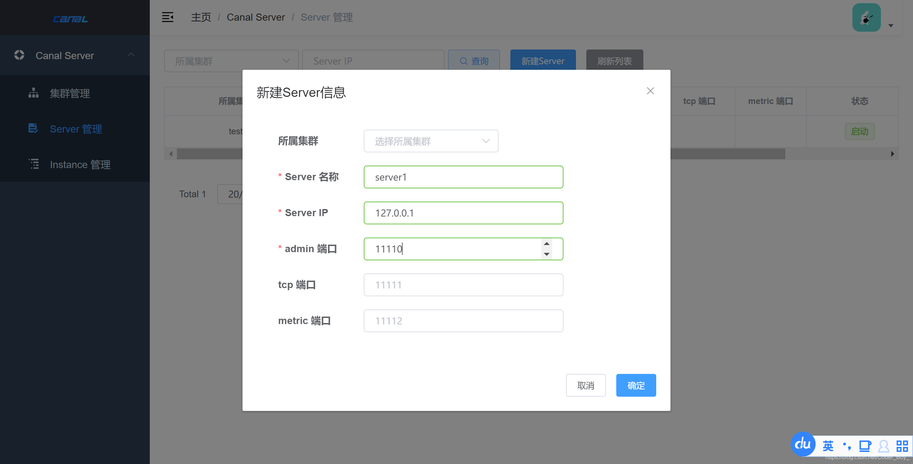Decrease admin 端口 with down arrow

tap(546, 254)
